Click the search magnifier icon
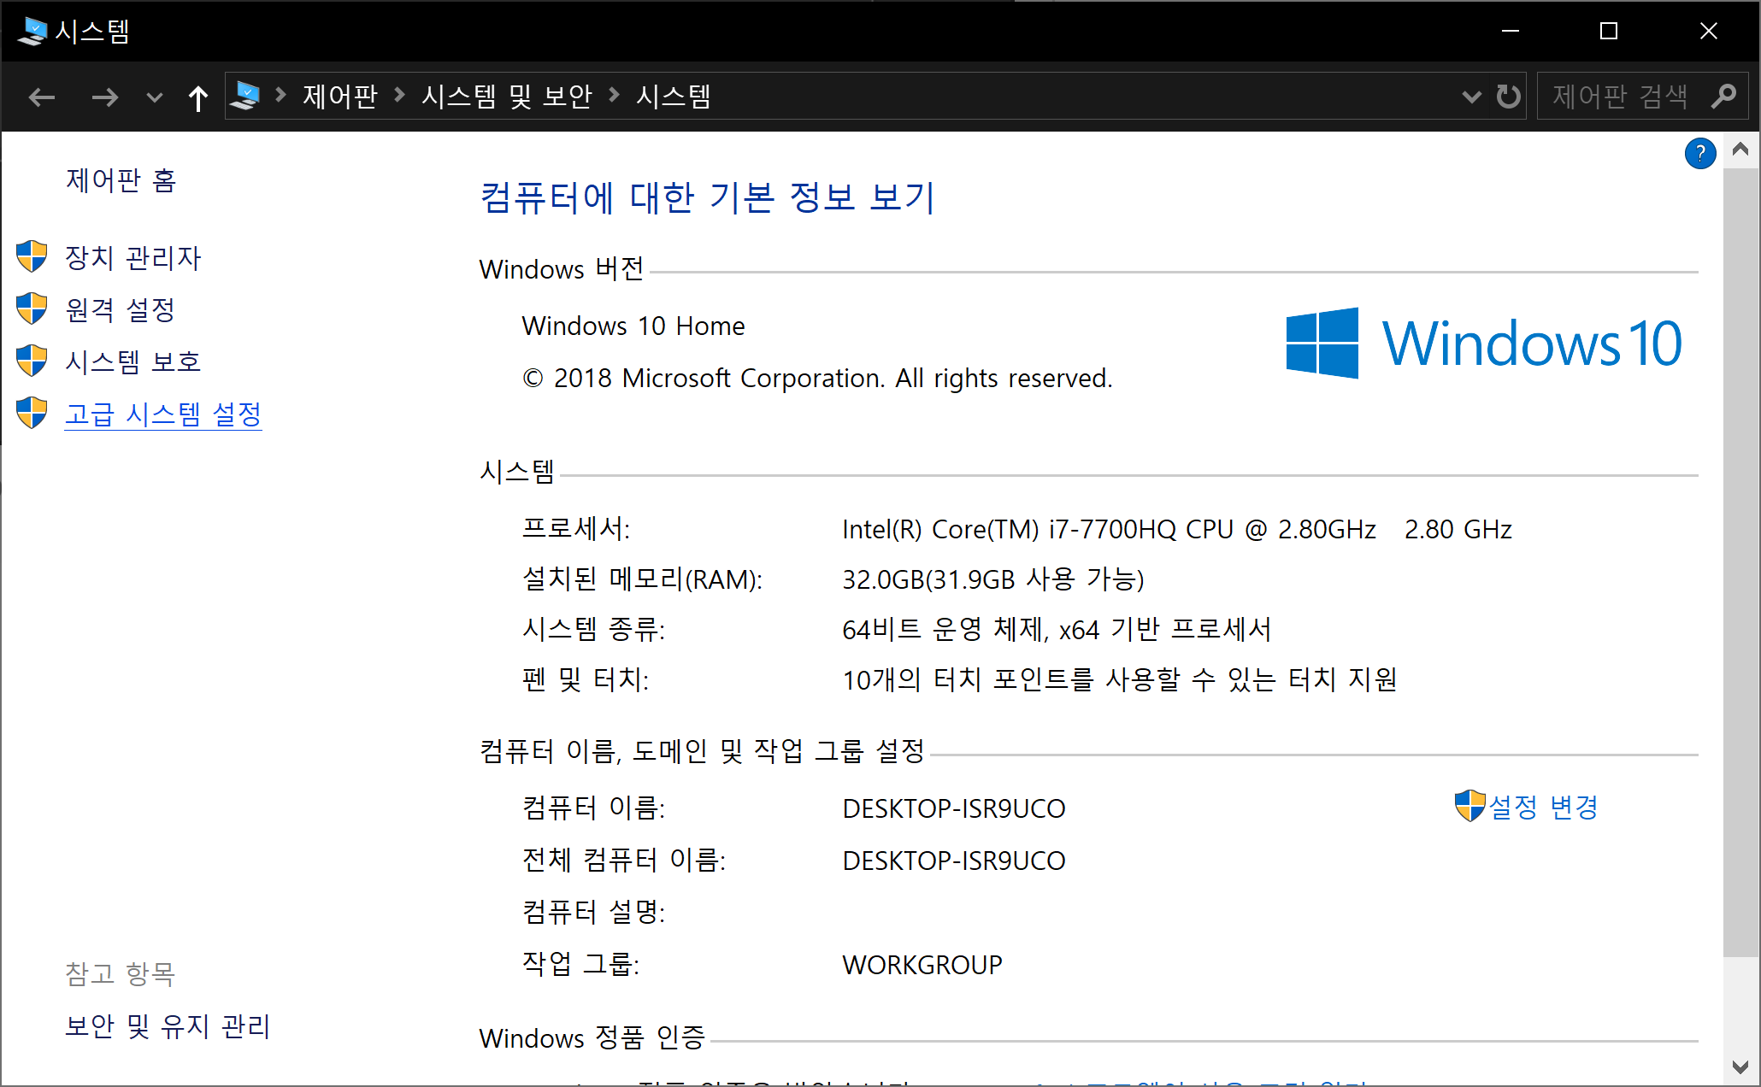The width and height of the screenshot is (1761, 1087). 1723,97
